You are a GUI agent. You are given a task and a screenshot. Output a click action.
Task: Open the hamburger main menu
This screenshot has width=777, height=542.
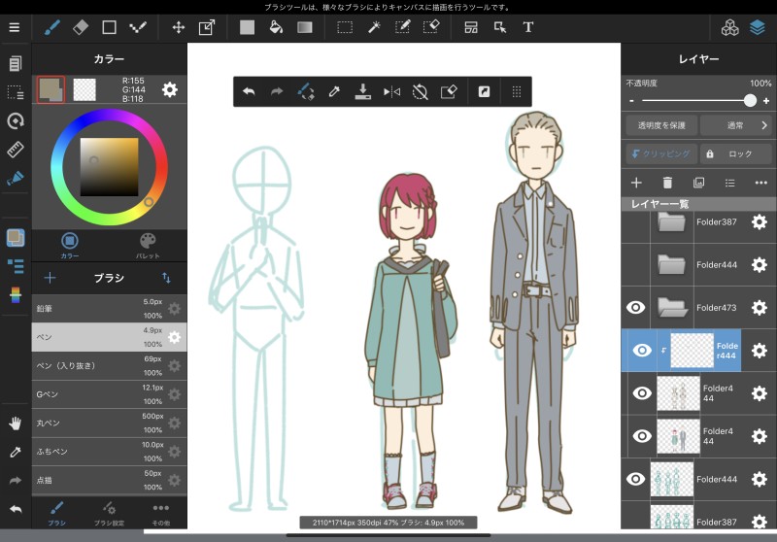point(14,27)
